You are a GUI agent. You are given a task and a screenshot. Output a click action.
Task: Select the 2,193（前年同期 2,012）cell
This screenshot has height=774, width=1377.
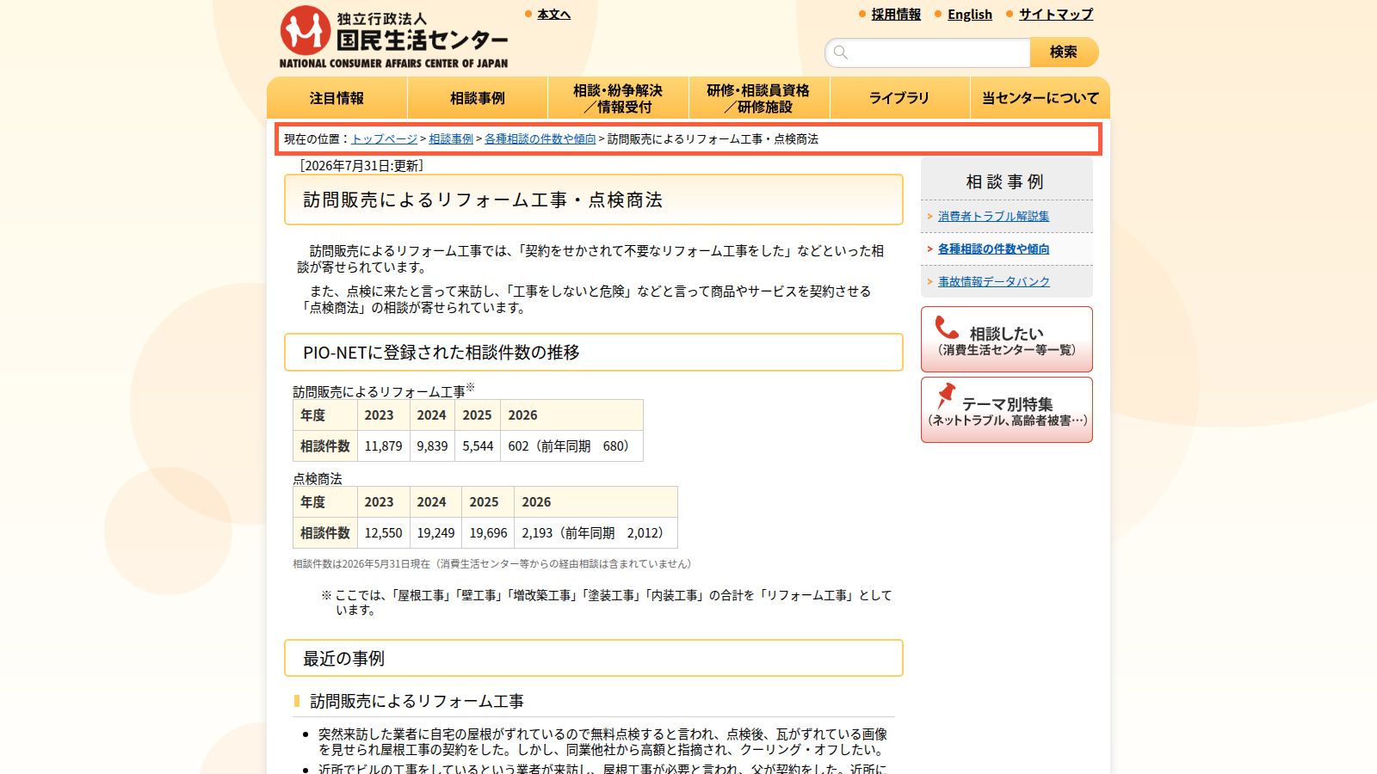point(596,533)
